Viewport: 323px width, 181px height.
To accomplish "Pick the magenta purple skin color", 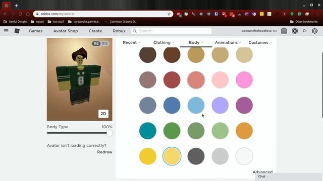I will (244, 105).
